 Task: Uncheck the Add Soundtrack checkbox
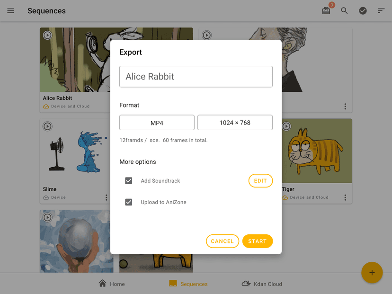128,181
